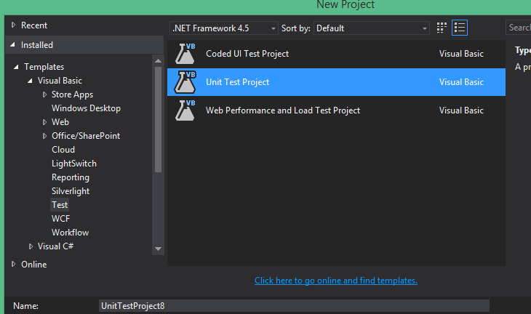The height and width of the screenshot is (314, 531).
Task: Open the .NET Framework 4.5 dropdown
Action: click(x=224, y=28)
